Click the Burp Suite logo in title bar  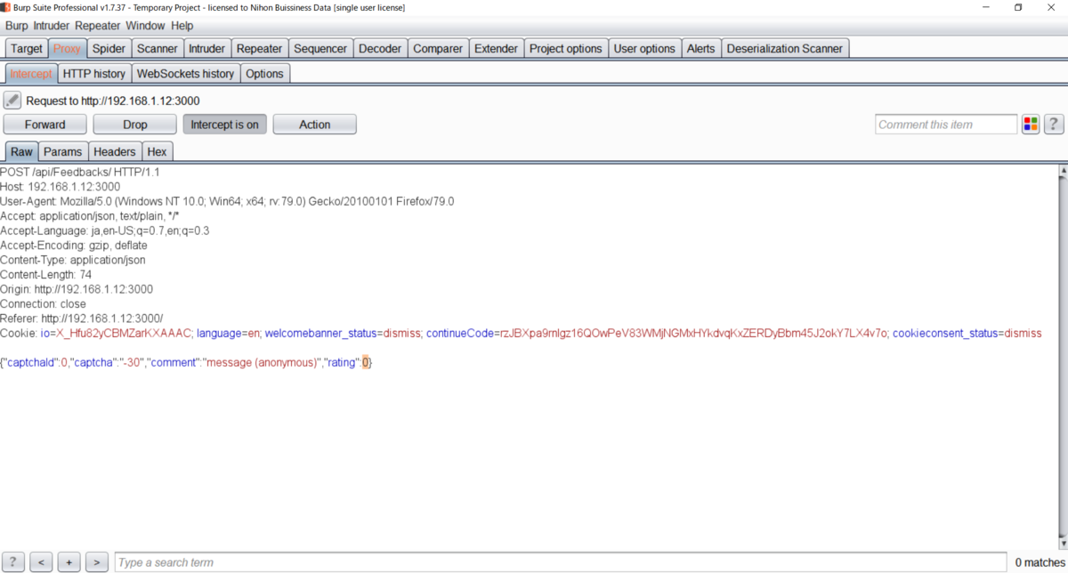(x=6, y=8)
